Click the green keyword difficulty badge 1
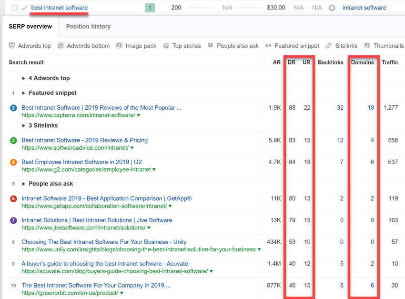405x299 pixels. click(150, 8)
